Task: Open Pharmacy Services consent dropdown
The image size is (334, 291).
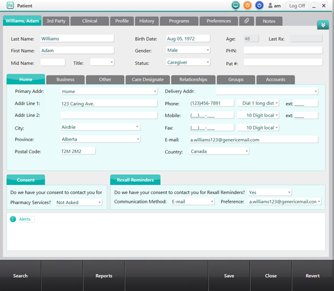Action: coord(78,203)
